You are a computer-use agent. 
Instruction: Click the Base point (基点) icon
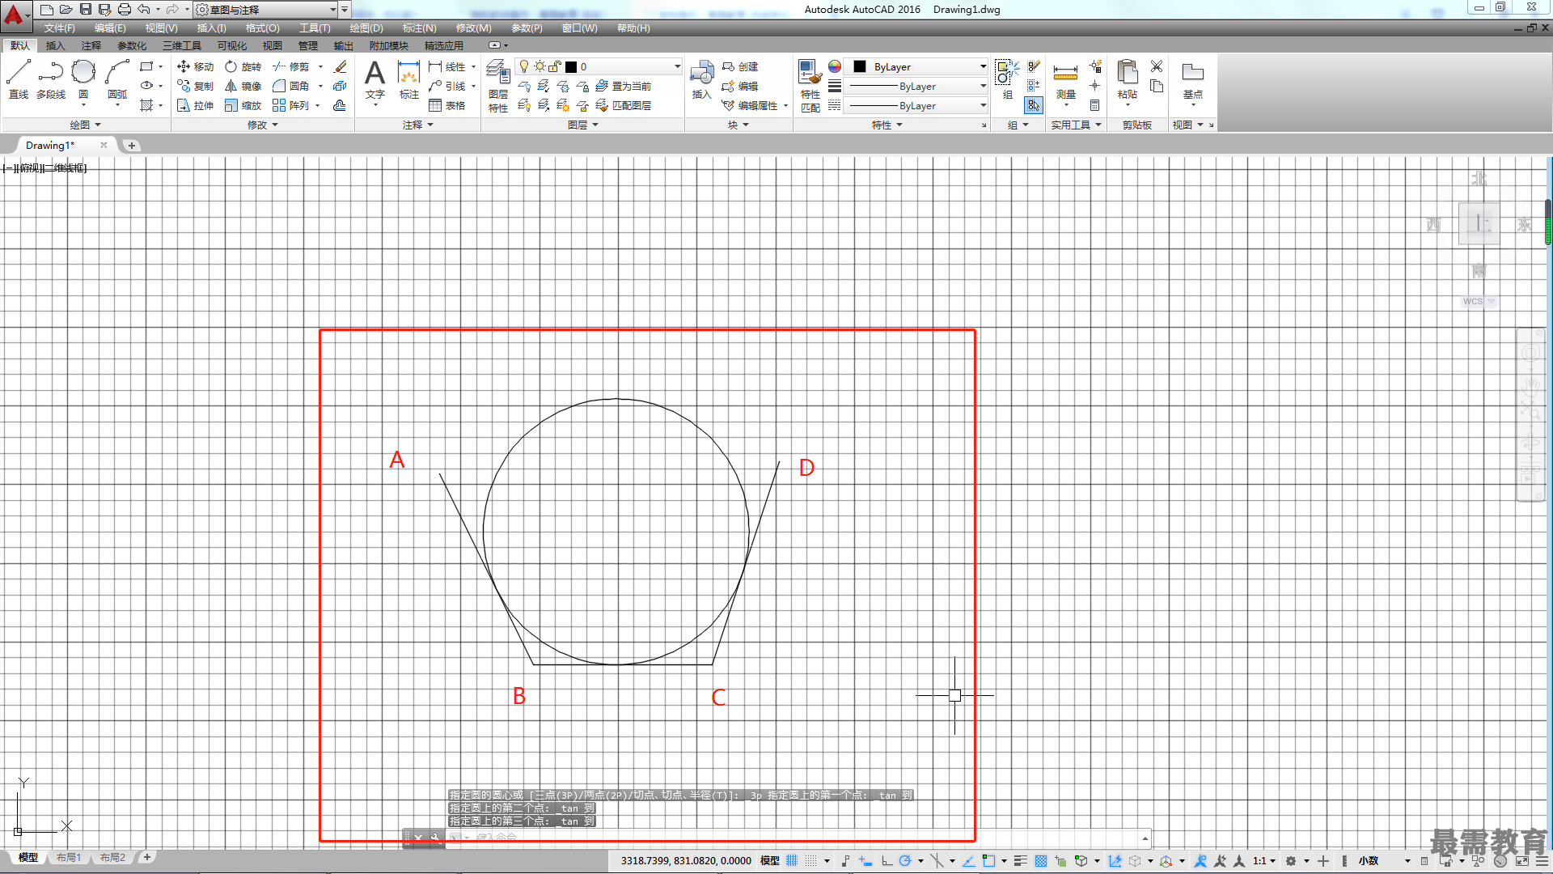tap(1192, 79)
